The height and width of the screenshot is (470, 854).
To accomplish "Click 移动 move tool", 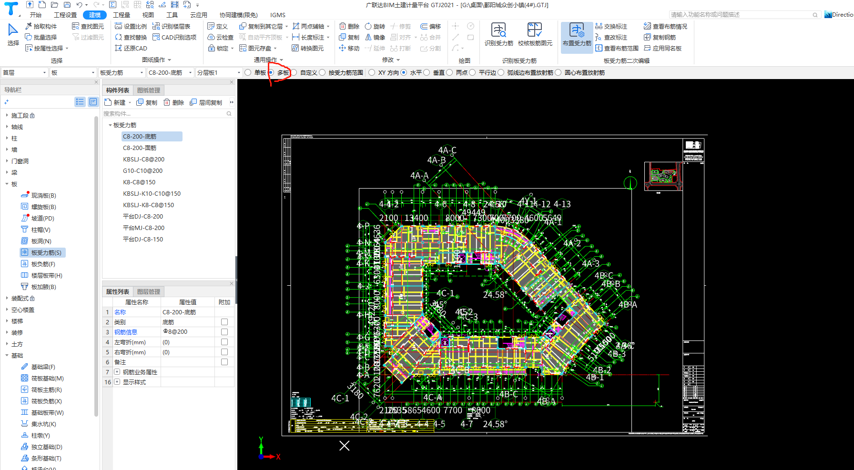I will [349, 48].
